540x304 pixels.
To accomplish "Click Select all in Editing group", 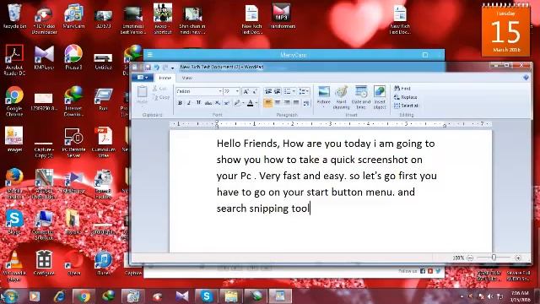I will click(407, 106).
